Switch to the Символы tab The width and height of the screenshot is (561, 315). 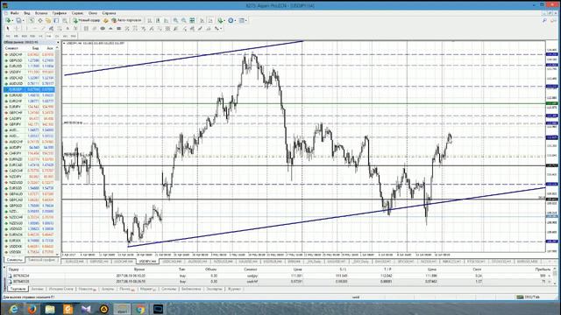[x=14, y=260]
